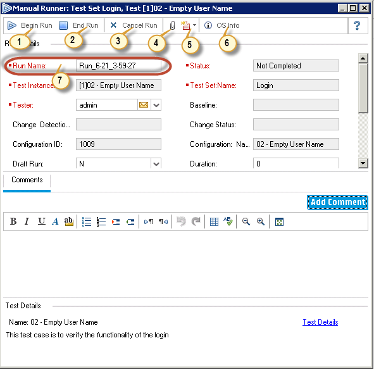374x369 pixels.
Task: Send email to tester via envelope icon
Action: pos(144,105)
